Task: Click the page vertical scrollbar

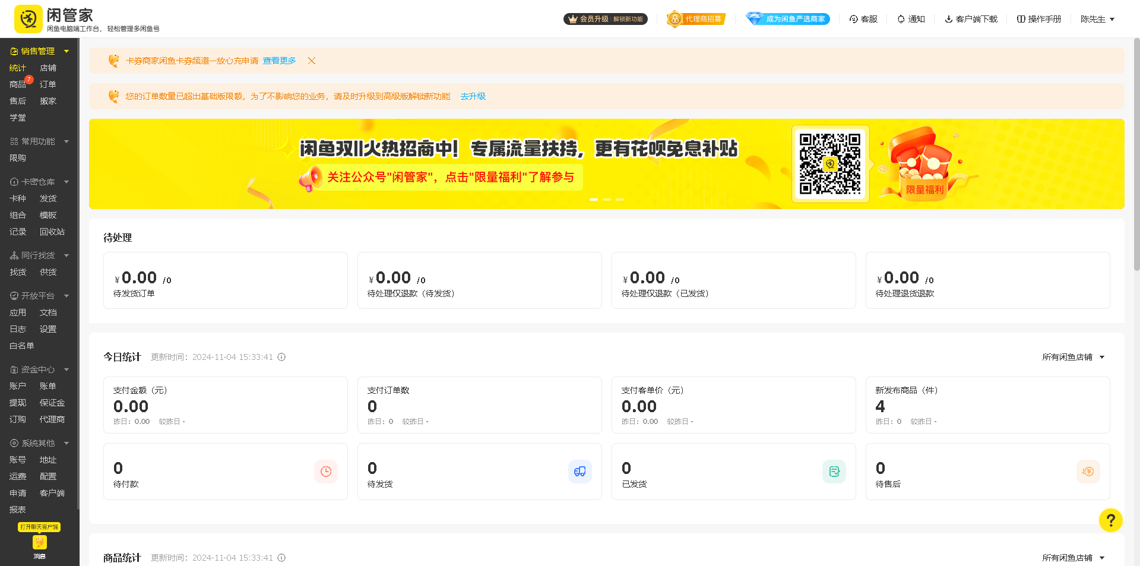Action: [1136, 154]
